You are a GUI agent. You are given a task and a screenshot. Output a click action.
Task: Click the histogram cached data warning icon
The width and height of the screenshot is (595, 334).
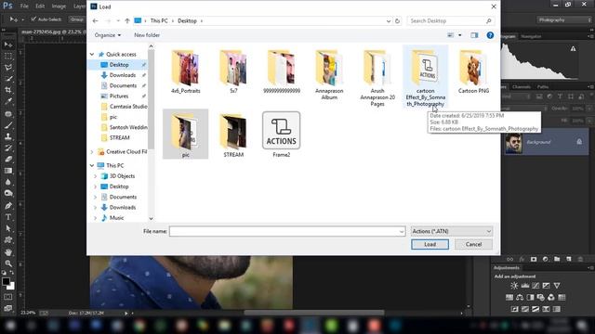(573, 48)
